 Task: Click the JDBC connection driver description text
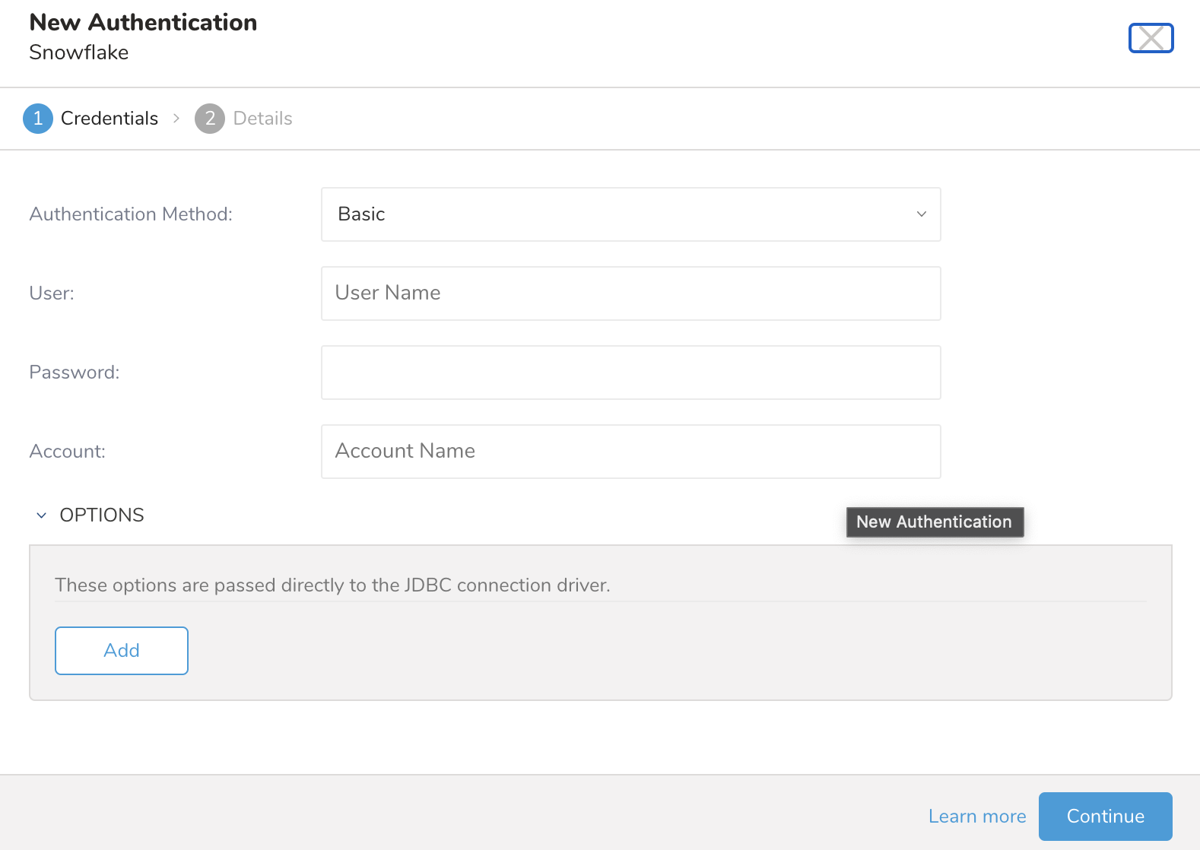332,585
